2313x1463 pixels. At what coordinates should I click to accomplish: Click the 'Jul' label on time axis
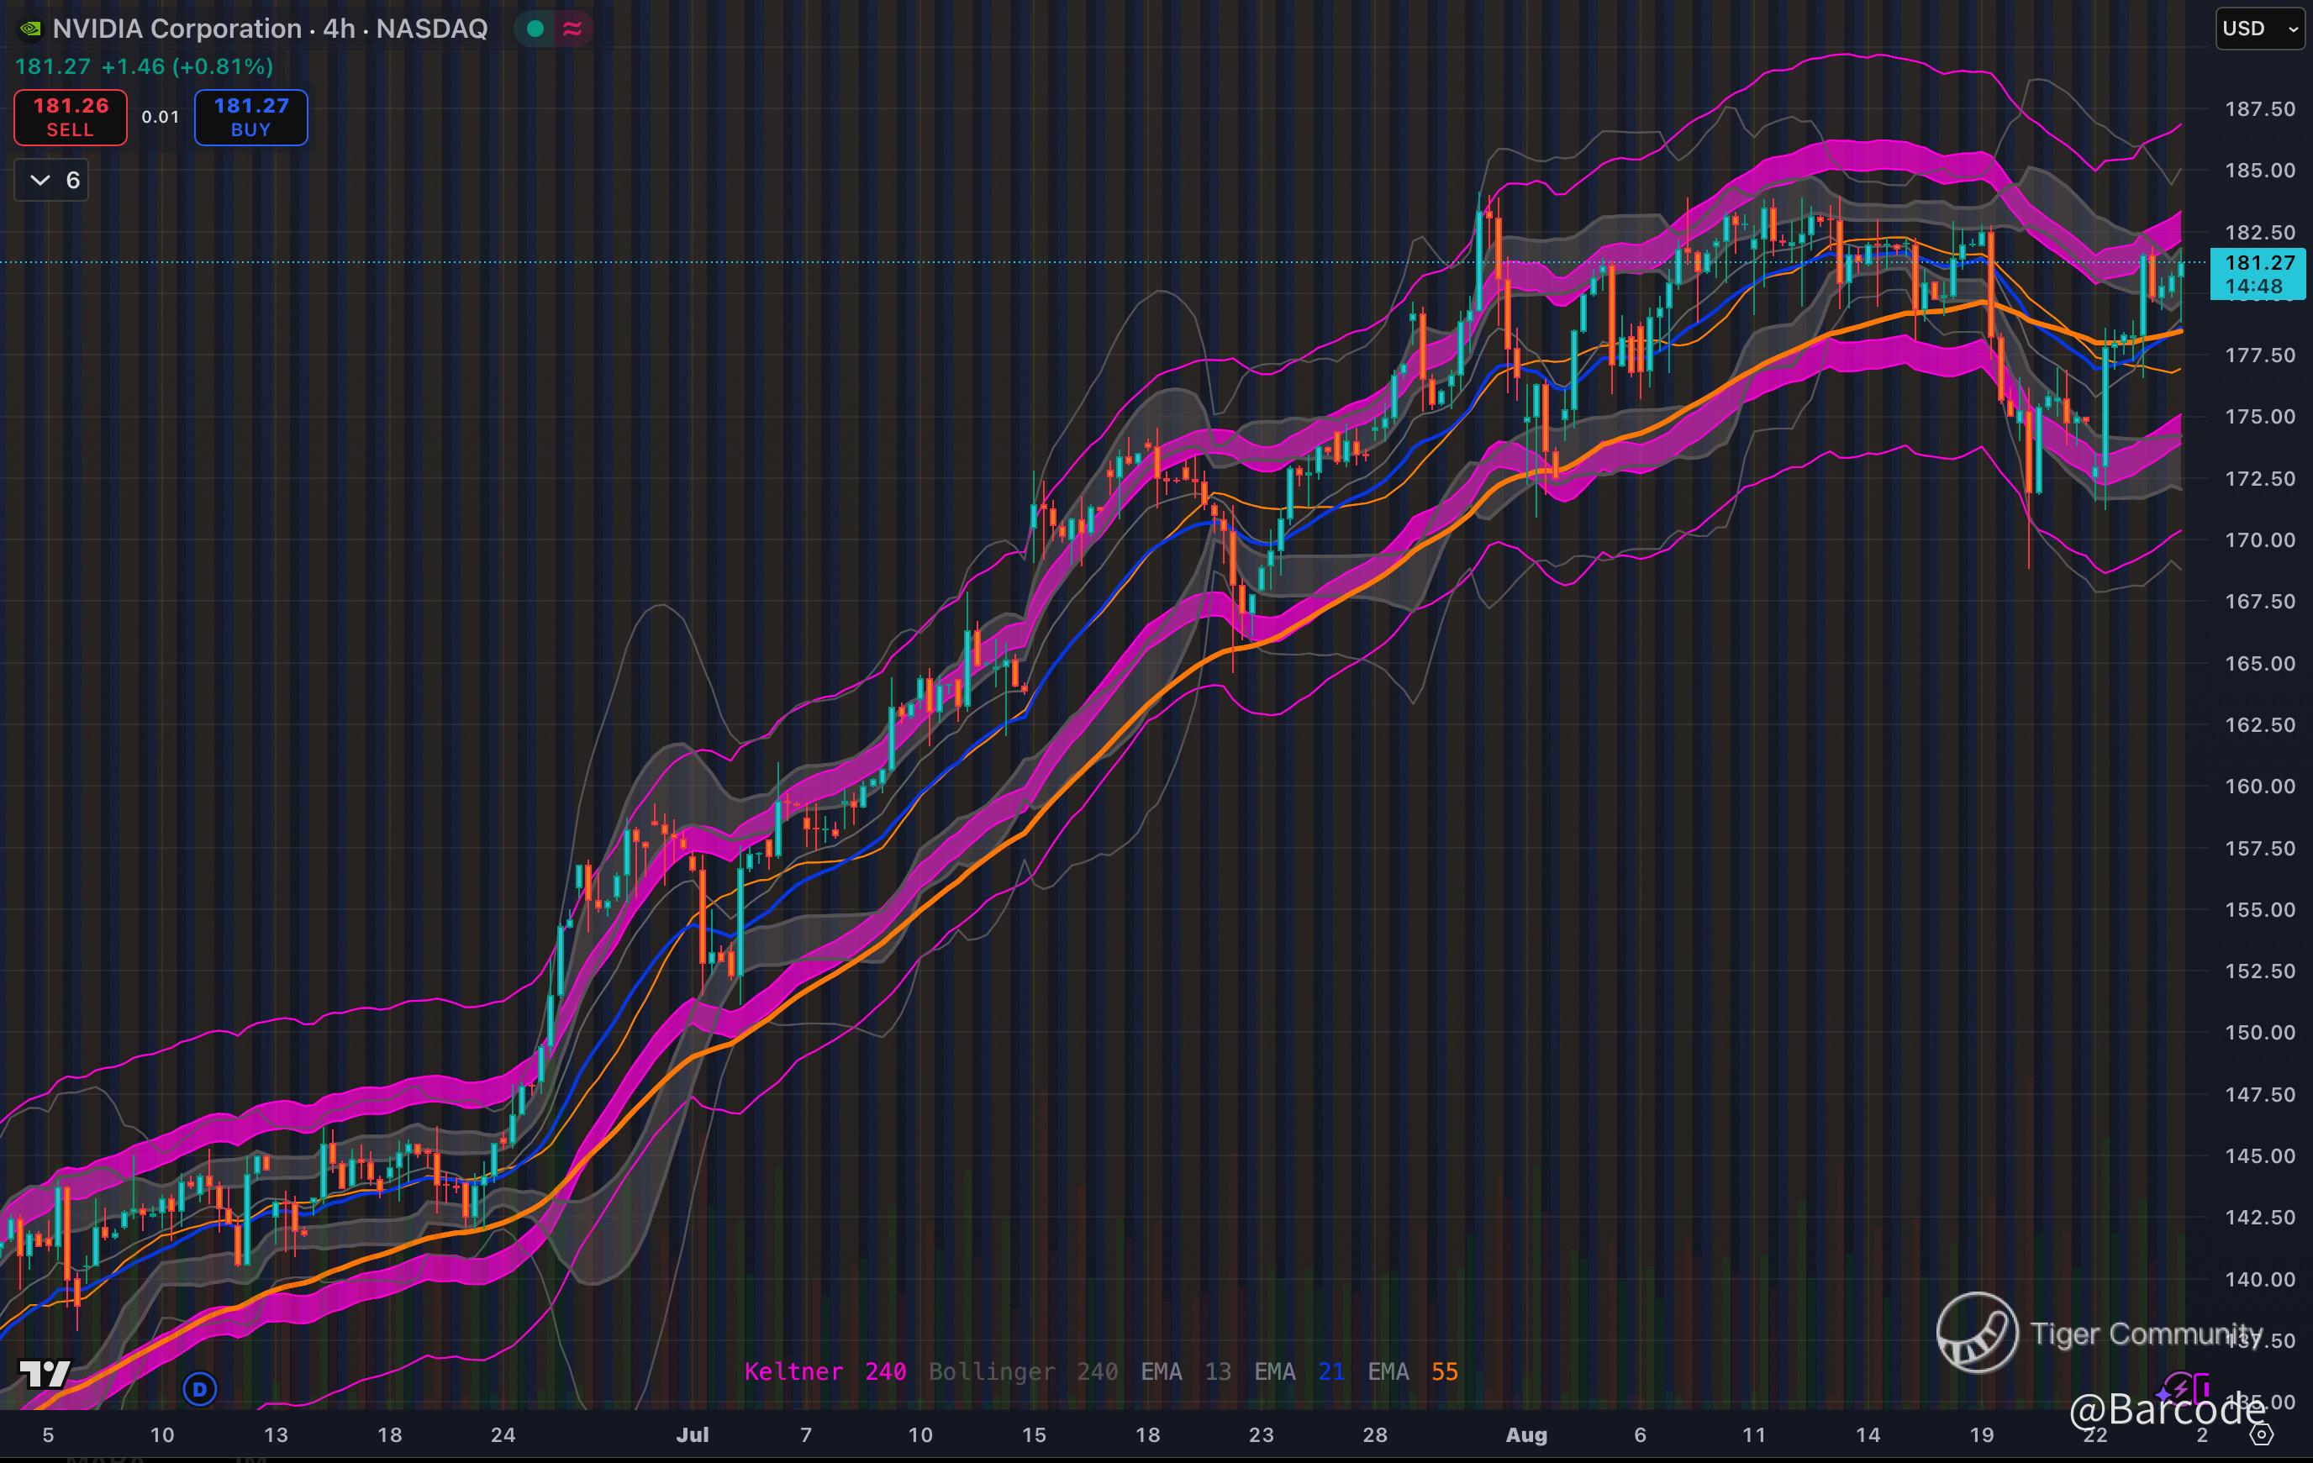tap(692, 1435)
